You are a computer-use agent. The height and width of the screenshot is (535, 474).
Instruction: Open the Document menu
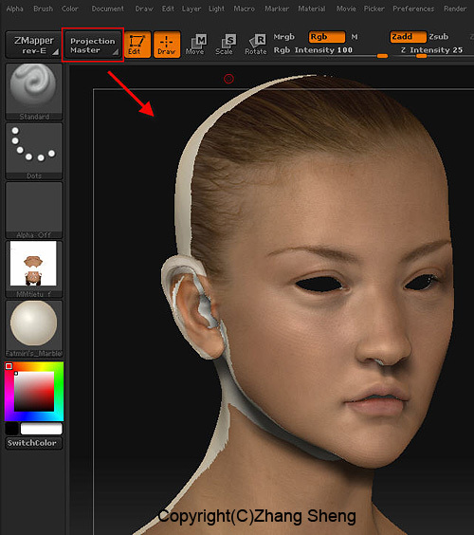[107, 9]
